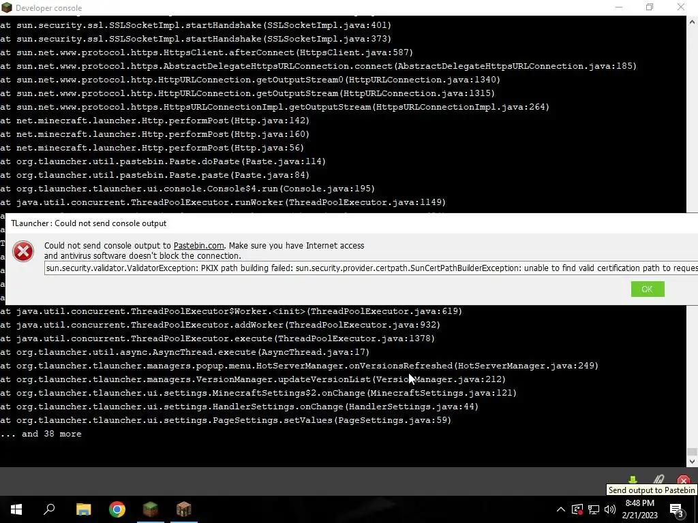
Task: Click the console scrollbar down arrow
Action: click(693, 462)
